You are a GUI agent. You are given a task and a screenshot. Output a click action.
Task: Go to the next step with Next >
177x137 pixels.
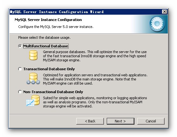point(120,121)
